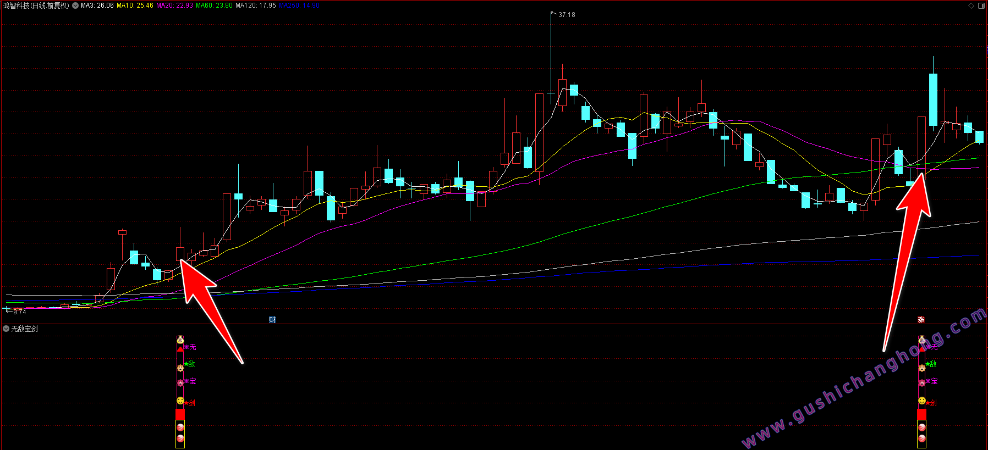Screen dimensions: 988x450
Task: Click the right signal's money bag icon
Action: pos(921,340)
